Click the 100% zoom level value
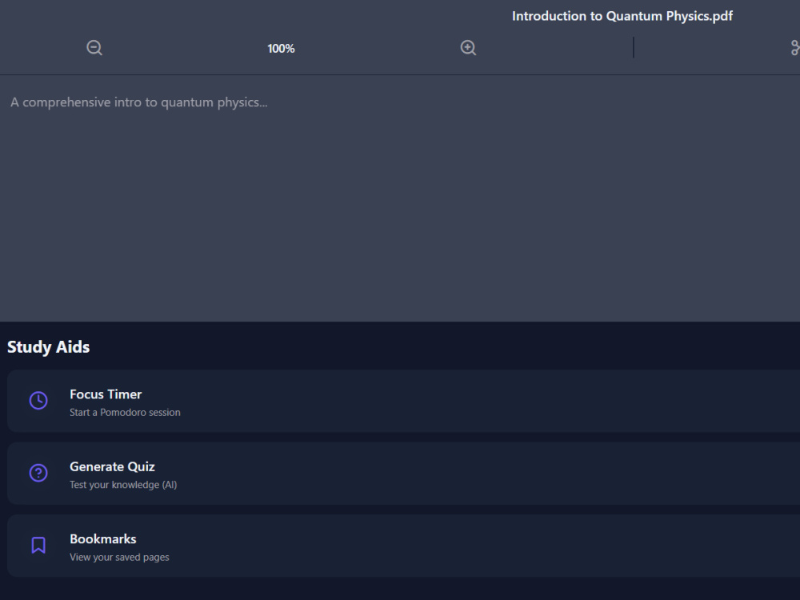The height and width of the screenshot is (600, 800). pyautogui.click(x=281, y=49)
